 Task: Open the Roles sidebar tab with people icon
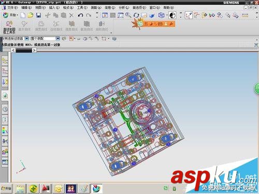coord(5,152)
